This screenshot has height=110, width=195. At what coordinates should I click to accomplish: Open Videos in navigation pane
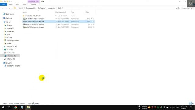[9, 43]
